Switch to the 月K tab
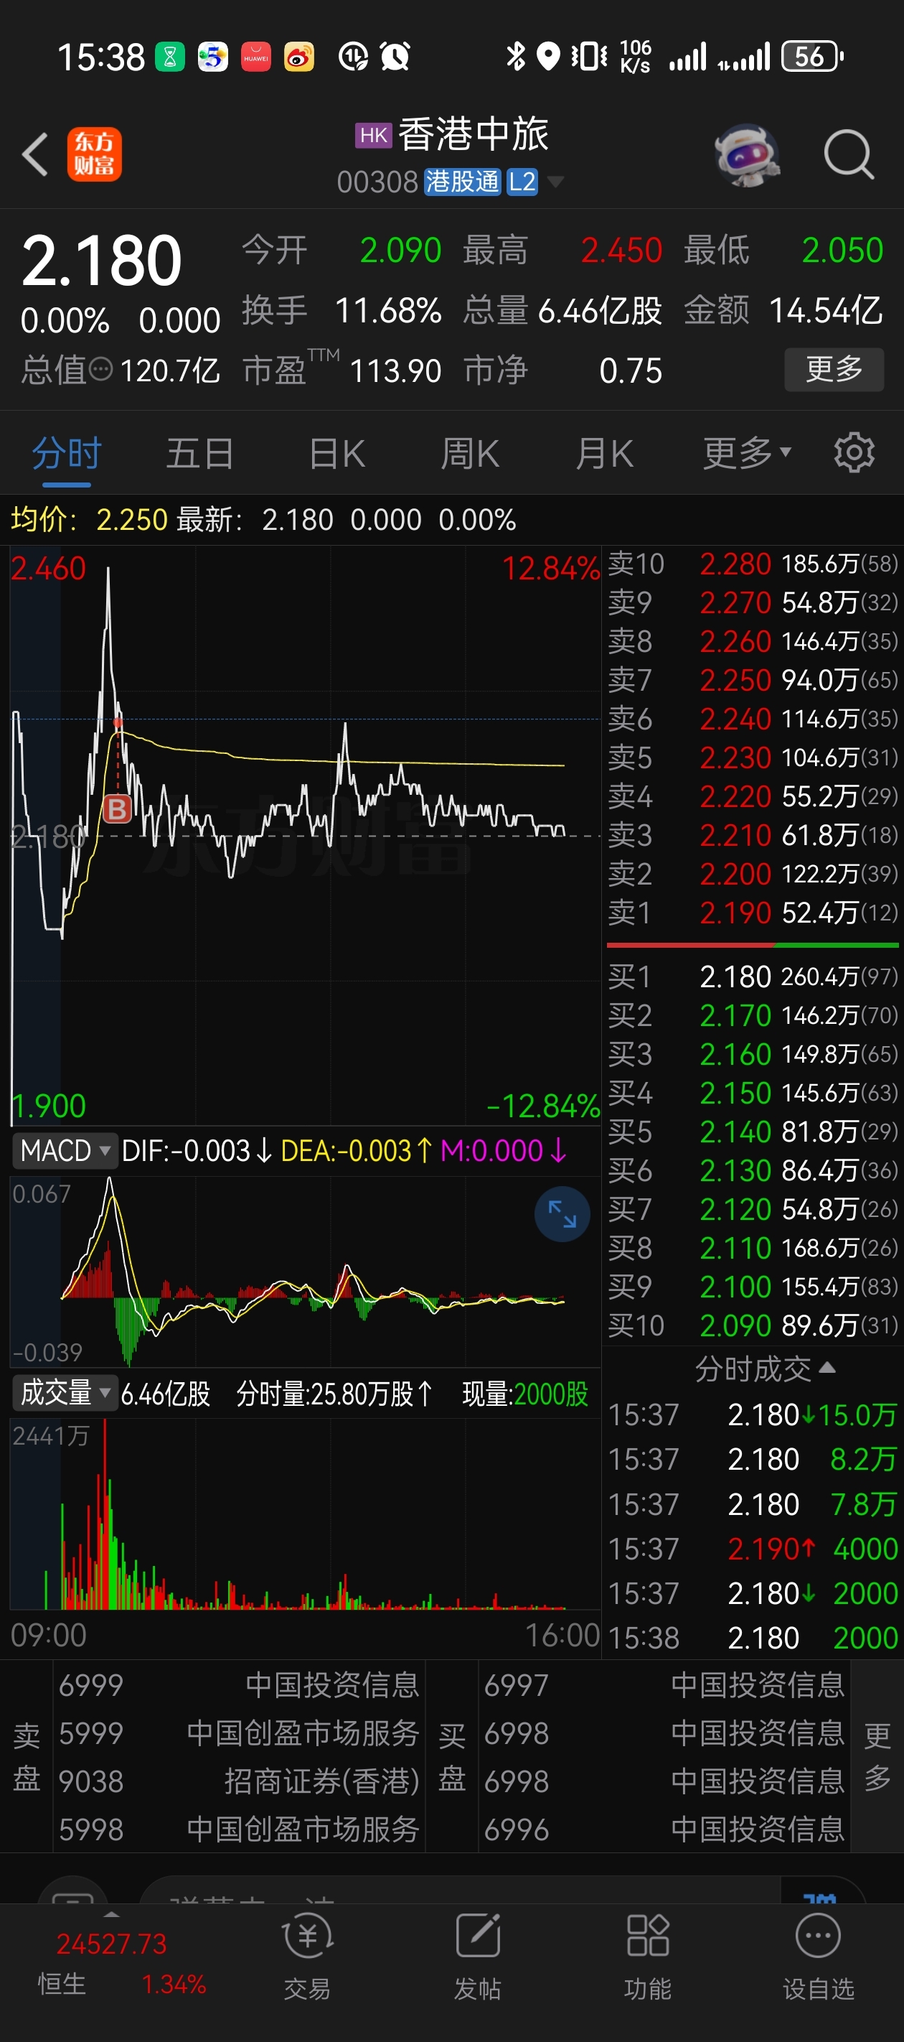The image size is (904, 2042). click(x=603, y=454)
